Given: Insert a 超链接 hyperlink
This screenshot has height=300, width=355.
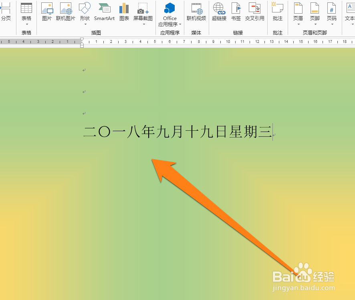Looking at the screenshot, I should pyautogui.click(x=219, y=12).
